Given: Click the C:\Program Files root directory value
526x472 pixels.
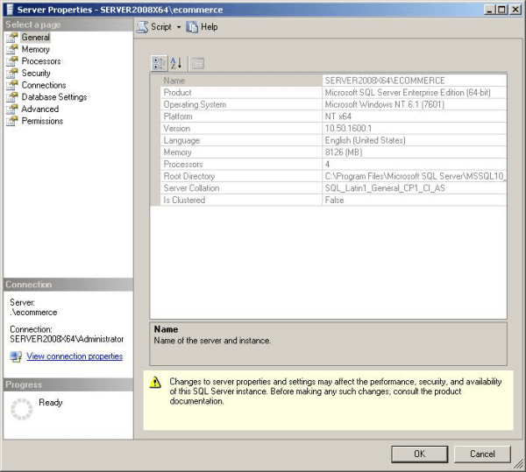Looking at the screenshot, I should click(x=416, y=176).
